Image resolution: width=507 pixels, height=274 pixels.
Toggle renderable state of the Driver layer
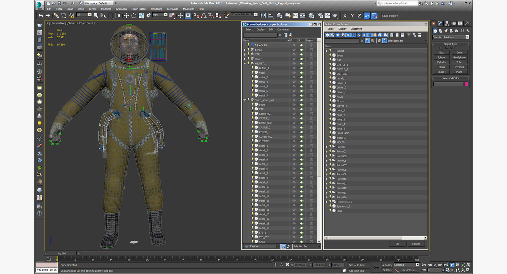tap(301, 59)
